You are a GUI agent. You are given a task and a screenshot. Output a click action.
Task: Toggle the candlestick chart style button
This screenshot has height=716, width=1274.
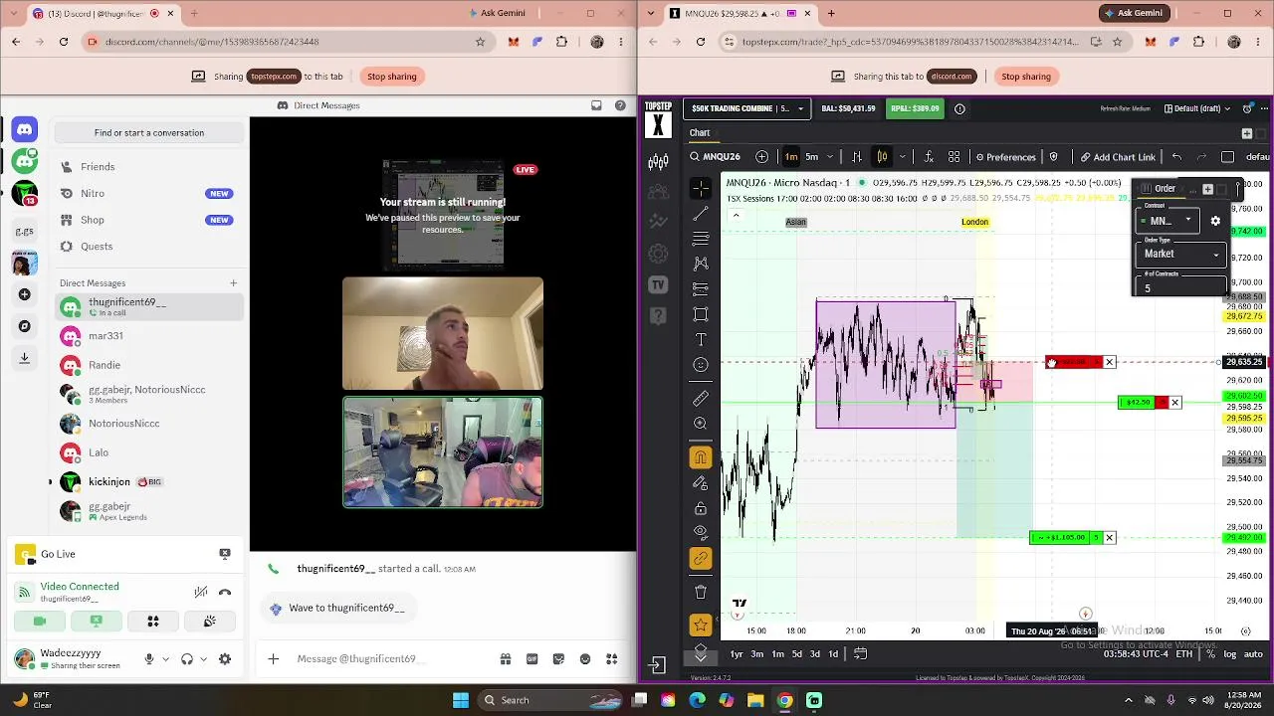tap(882, 157)
